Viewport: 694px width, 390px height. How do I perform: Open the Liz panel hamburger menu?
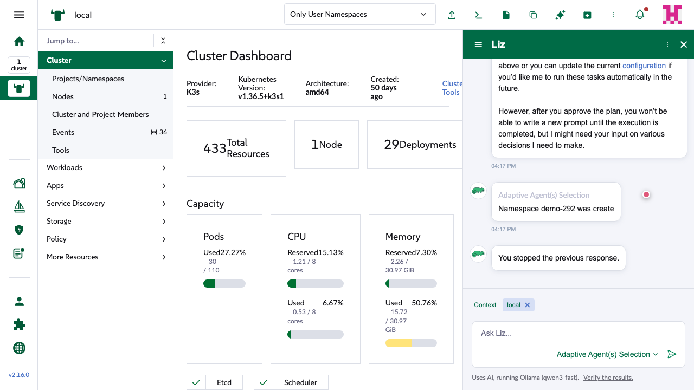point(478,44)
